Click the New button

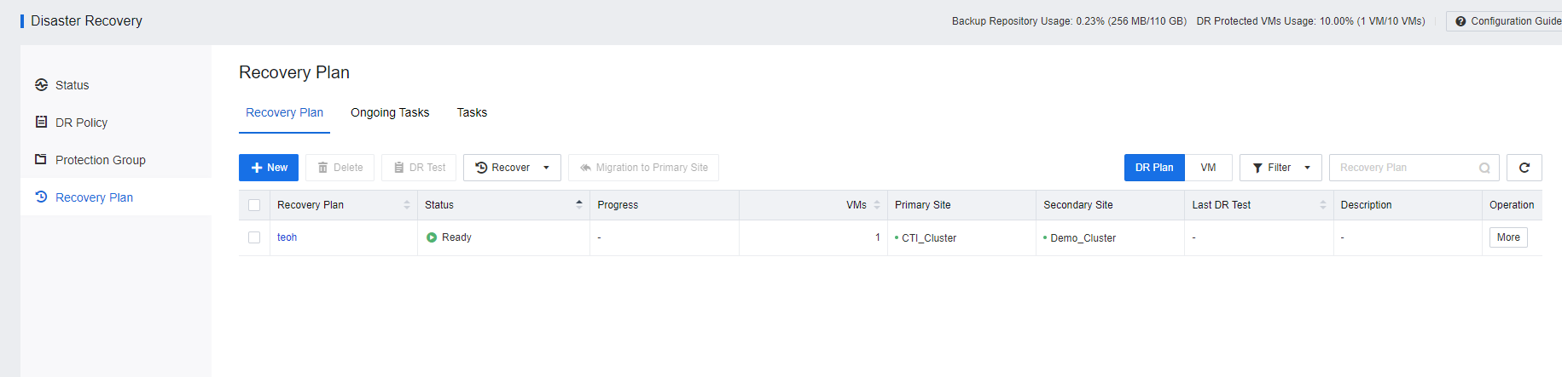(x=269, y=168)
